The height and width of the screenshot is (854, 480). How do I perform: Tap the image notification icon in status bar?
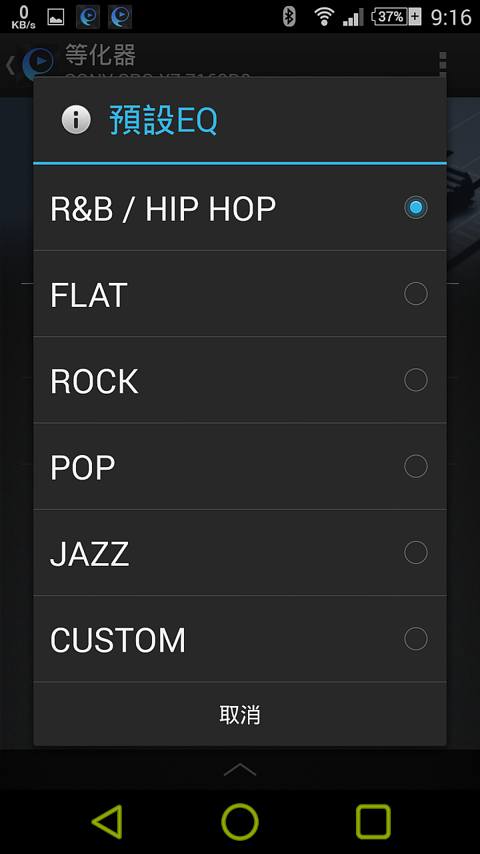pyautogui.click(x=56, y=17)
